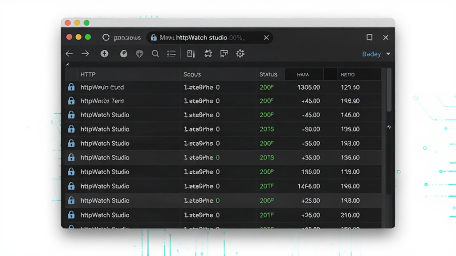
Task: Open the Badey dropdown arrow
Action: coord(388,54)
